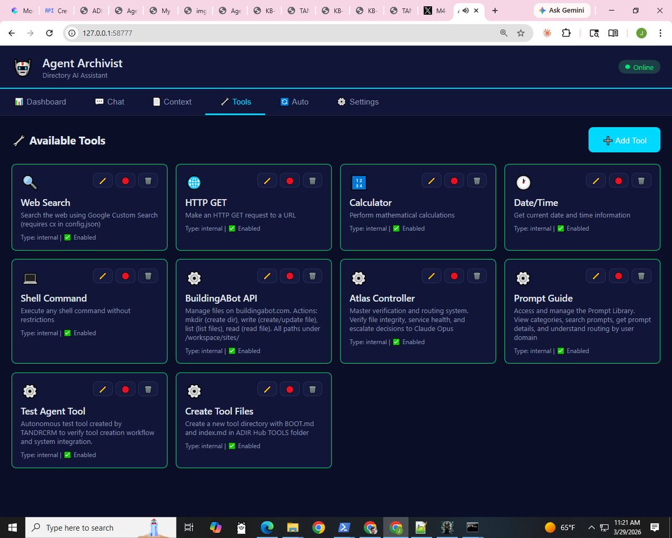Delete the Web Search tool with trash icon

[148, 180]
